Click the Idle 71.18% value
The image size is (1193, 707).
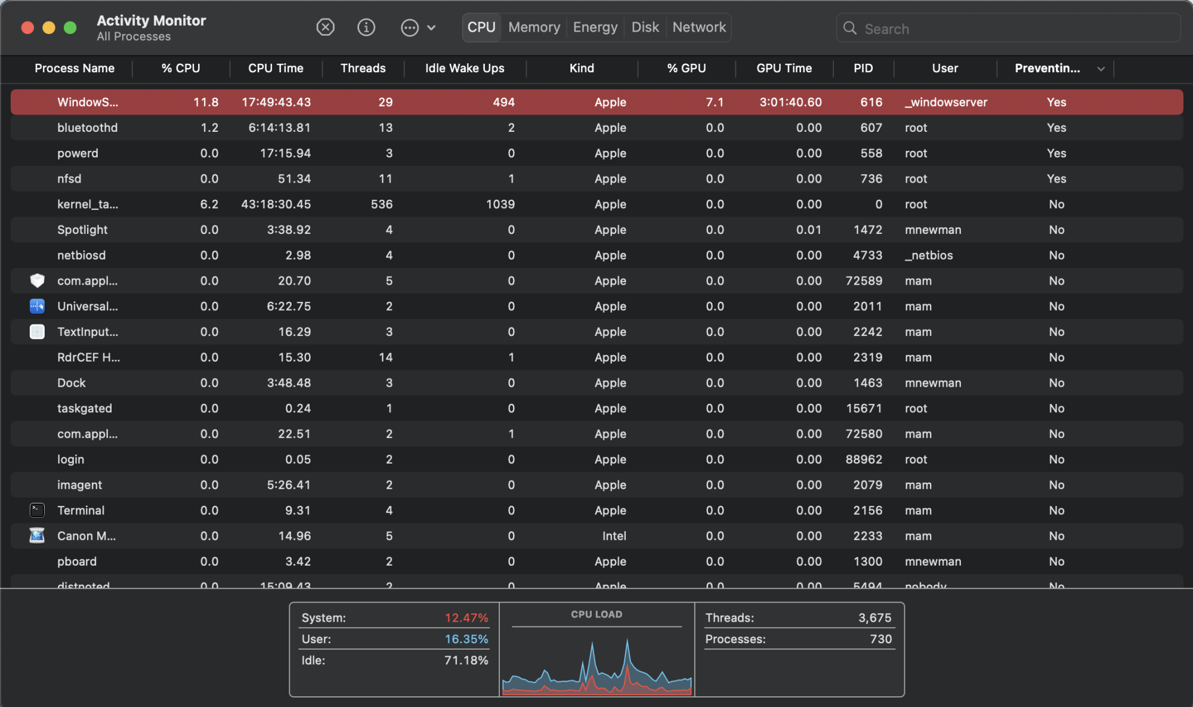(x=466, y=660)
